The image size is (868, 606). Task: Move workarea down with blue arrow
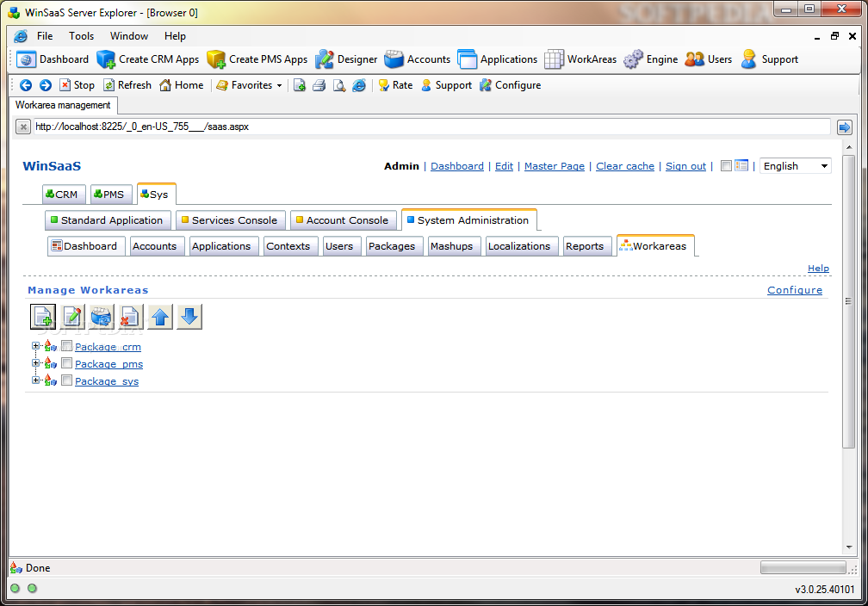pyautogui.click(x=189, y=317)
